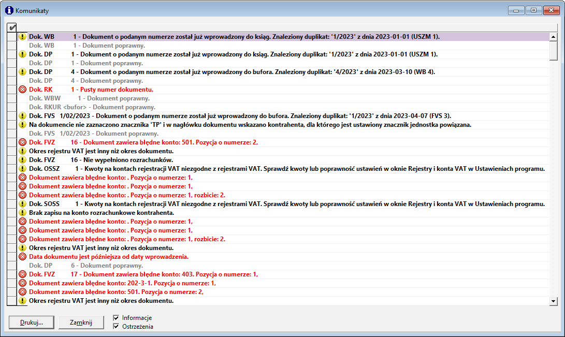Select the gray row 'Dok. WB 1 - Dokument poprawny.'
The width and height of the screenshot is (565, 337).
click(283, 46)
